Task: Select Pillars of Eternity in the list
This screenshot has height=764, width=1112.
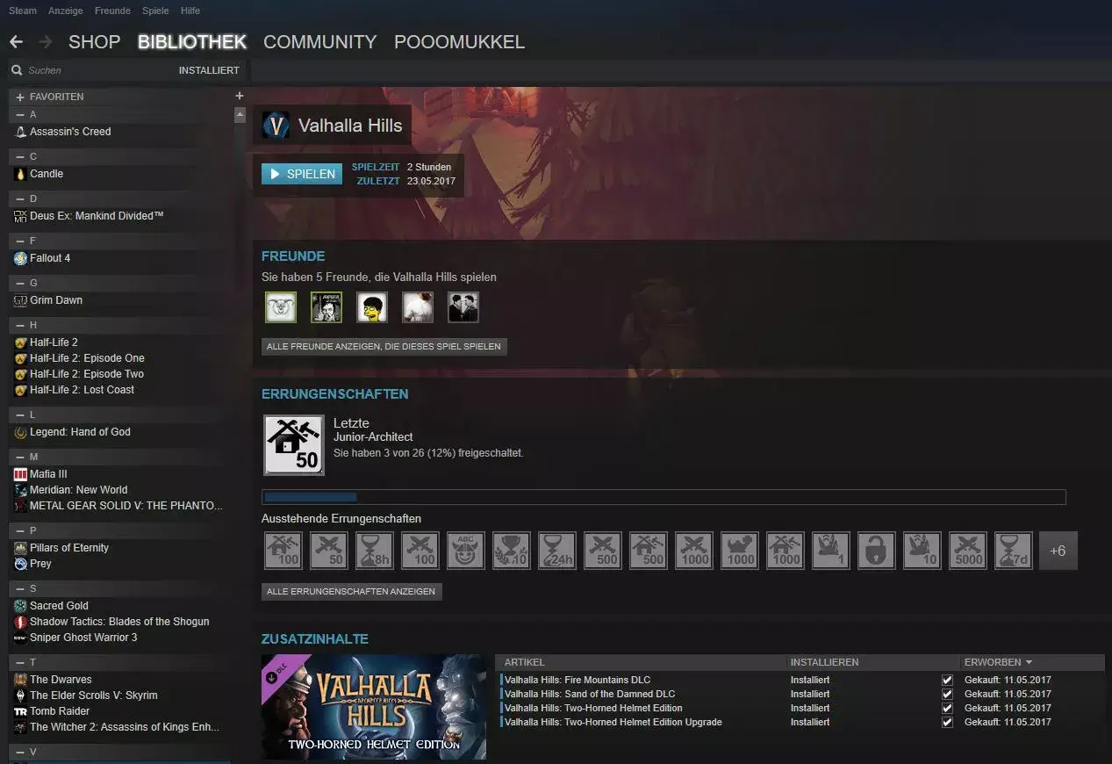Action: 69,548
